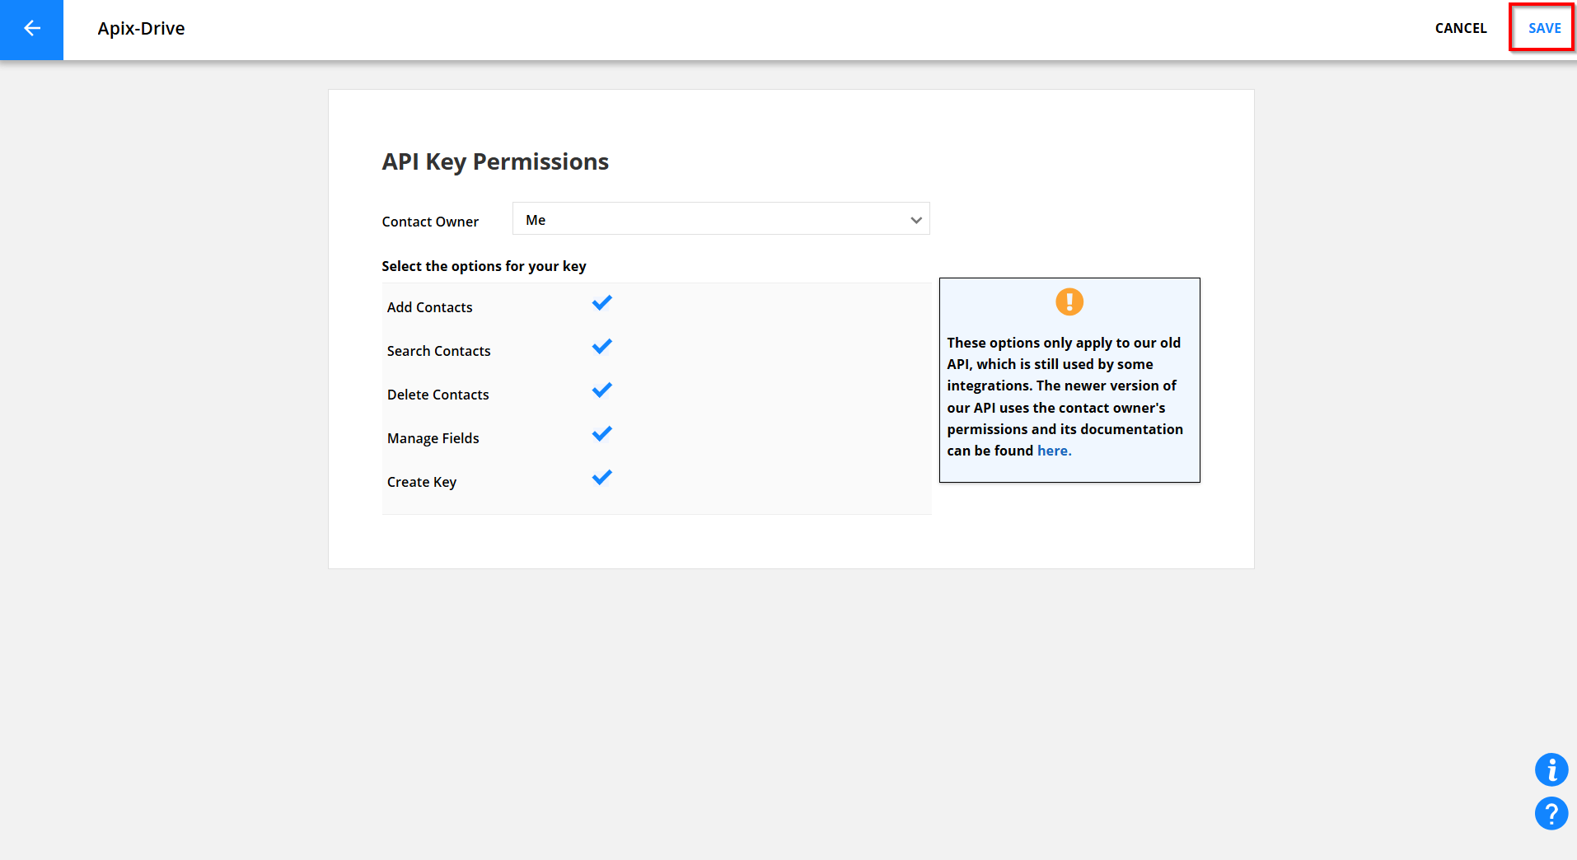The width and height of the screenshot is (1577, 860).
Task: Click the Manage Fields label text
Action: click(433, 438)
